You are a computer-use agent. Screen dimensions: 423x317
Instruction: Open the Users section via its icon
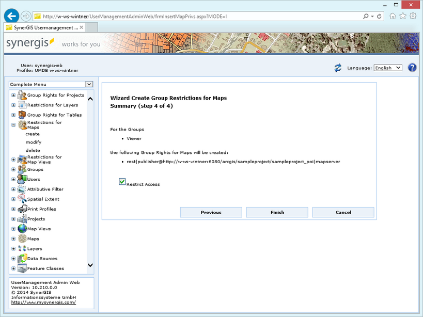21,179
